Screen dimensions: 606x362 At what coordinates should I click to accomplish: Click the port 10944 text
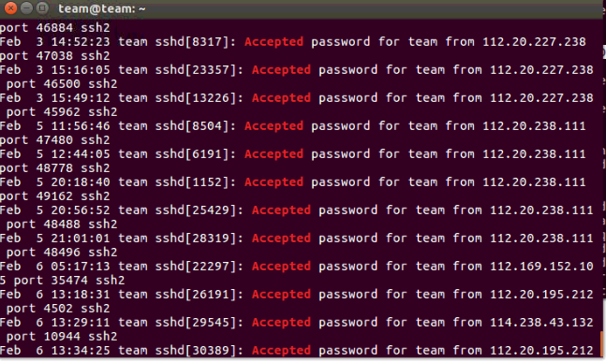pos(43,337)
